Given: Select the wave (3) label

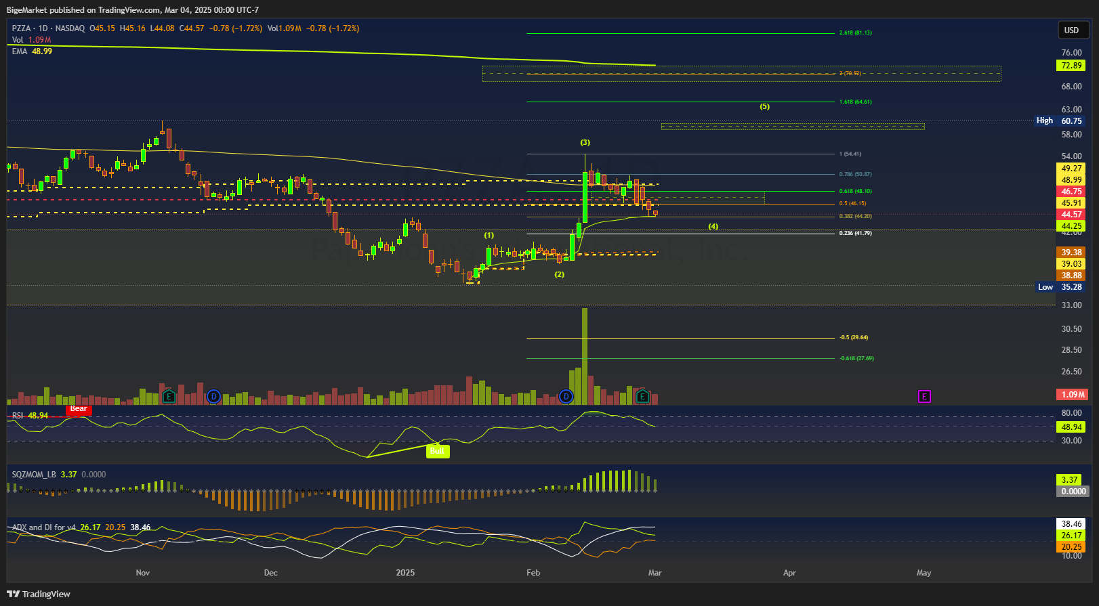Looking at the screenshot, I should pyautogui.click(x=585, y=142).
